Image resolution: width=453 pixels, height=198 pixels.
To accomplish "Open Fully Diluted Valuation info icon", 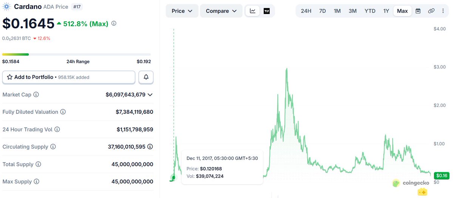I will click(x=63, y=112).
